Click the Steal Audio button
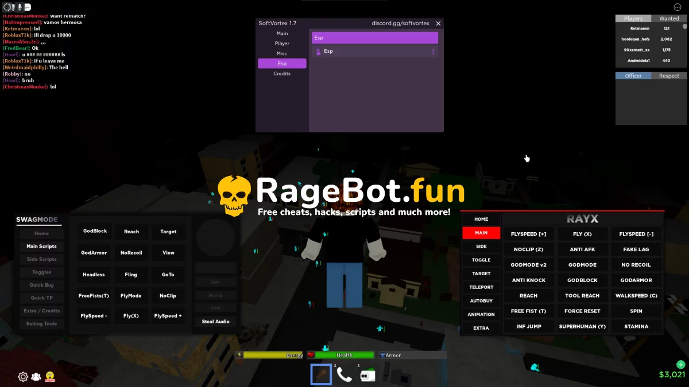The image size is (689, 387). [216, 322]
